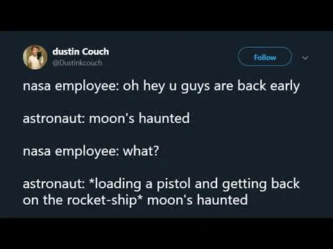Expand the tweet options chevron
Screen dimensions: 333x249
coord(305,57)
